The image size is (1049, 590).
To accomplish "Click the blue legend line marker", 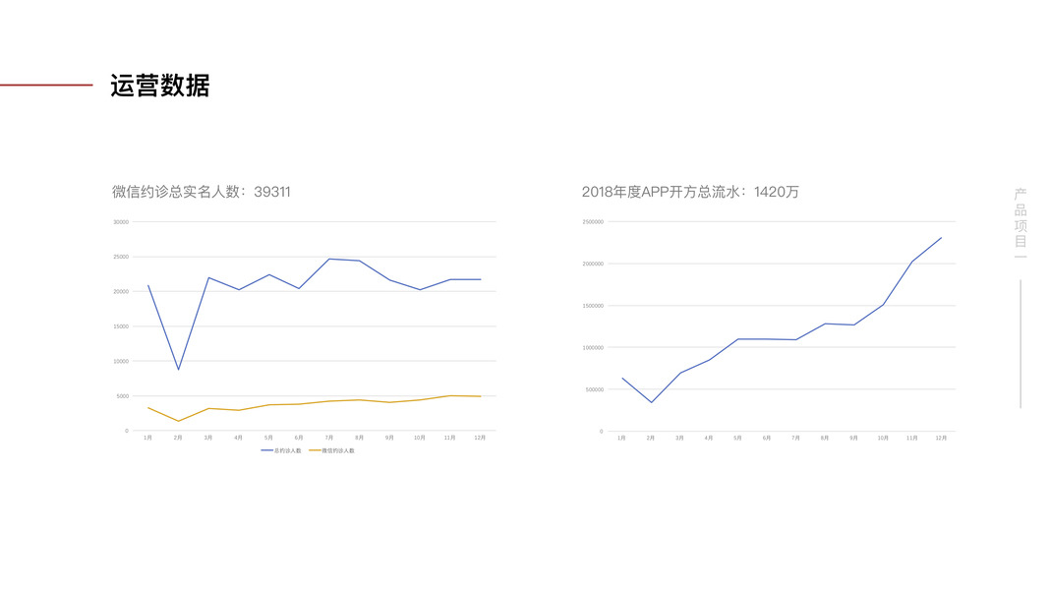I will (x=266, y=450).
